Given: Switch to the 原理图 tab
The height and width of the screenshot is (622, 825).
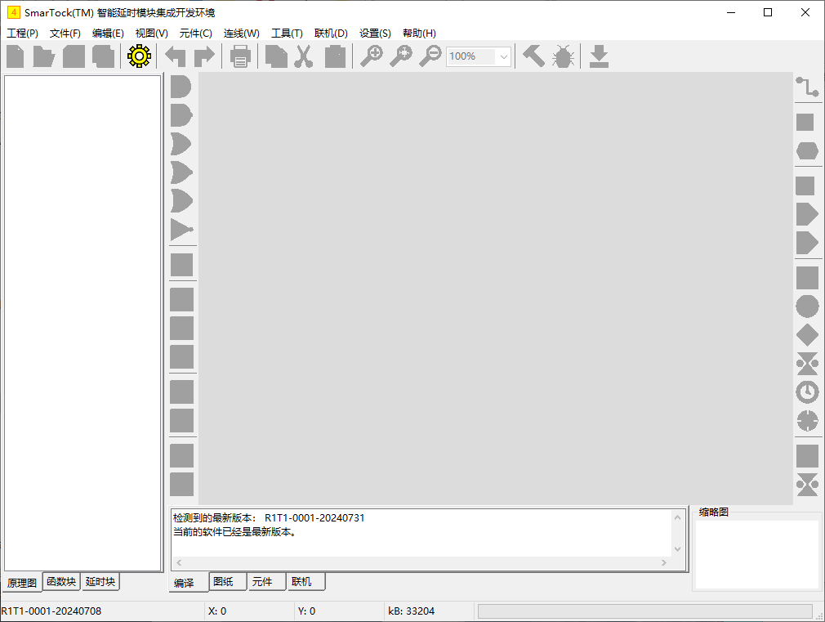Looking at the screenshot, I should point(22,583).
